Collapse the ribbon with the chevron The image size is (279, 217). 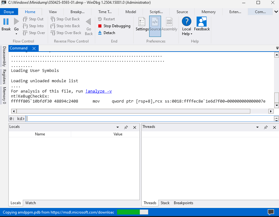click(x=276, y=12)
